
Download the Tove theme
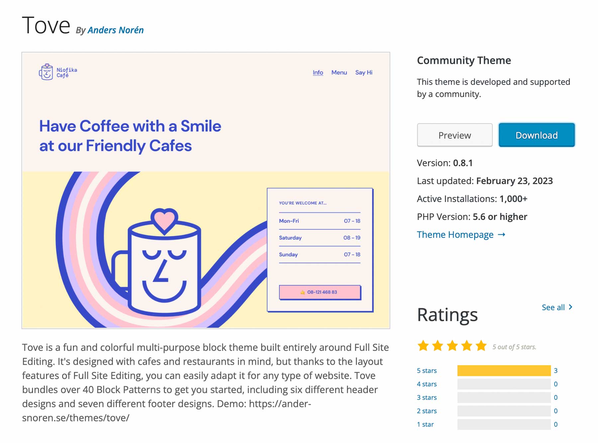click(x=537, y=135)
